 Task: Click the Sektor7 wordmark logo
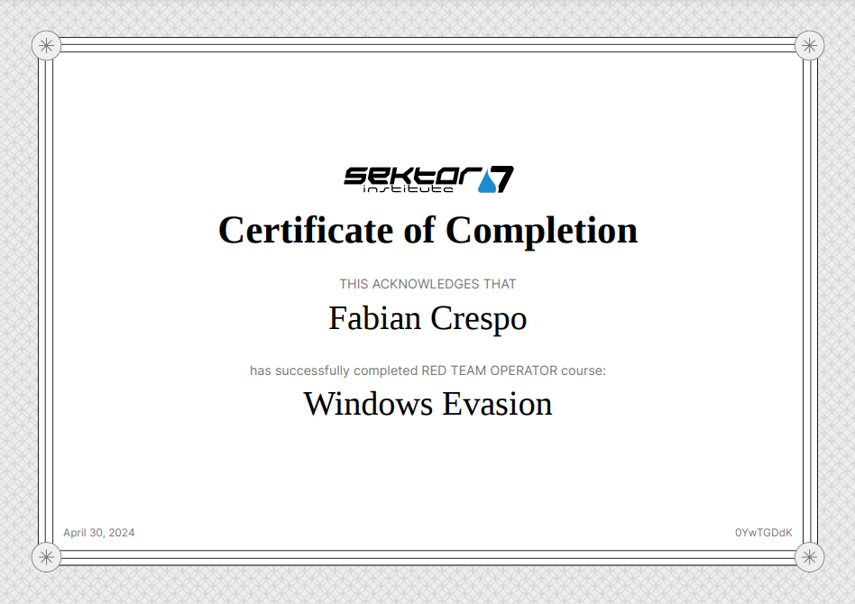point(408,176)
